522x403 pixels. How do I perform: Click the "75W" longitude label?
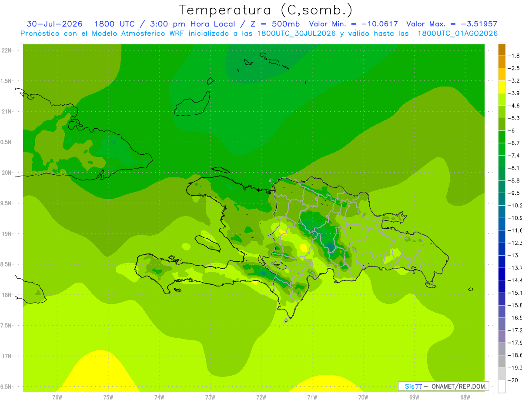coord(108,397)
